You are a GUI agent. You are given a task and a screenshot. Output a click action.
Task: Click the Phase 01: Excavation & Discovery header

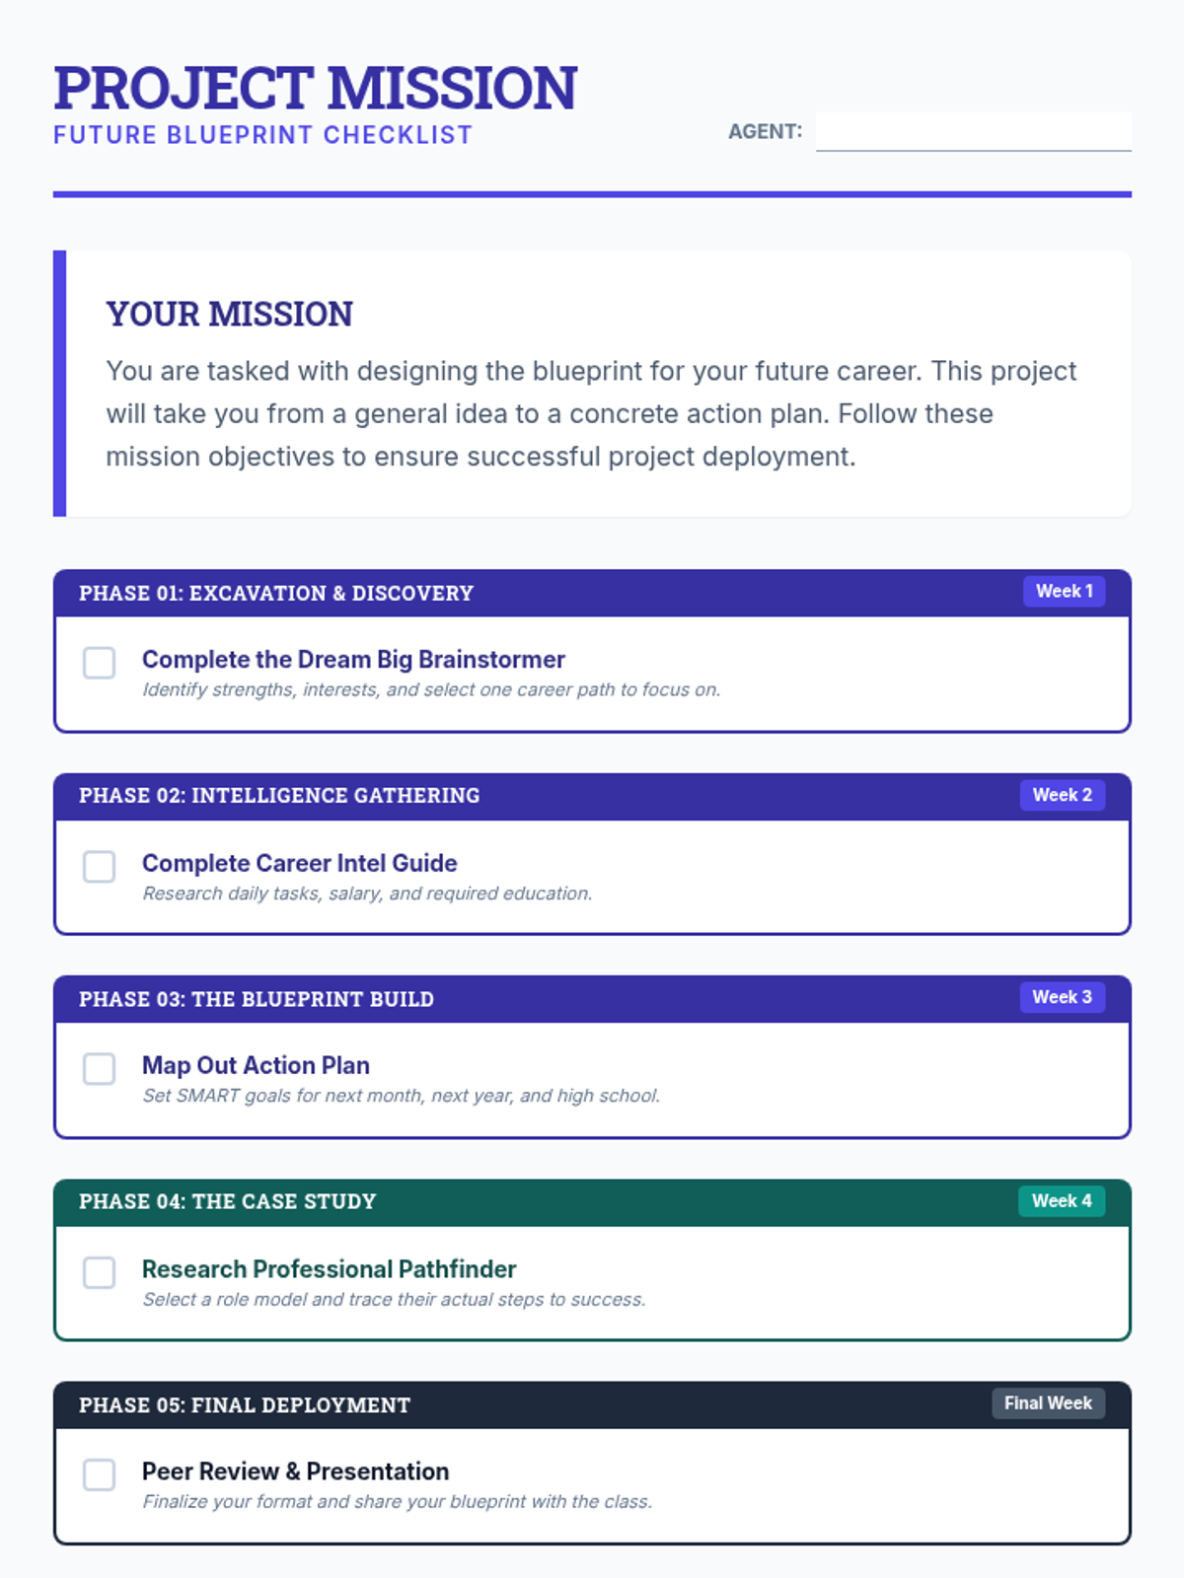(x=276, y=594)
